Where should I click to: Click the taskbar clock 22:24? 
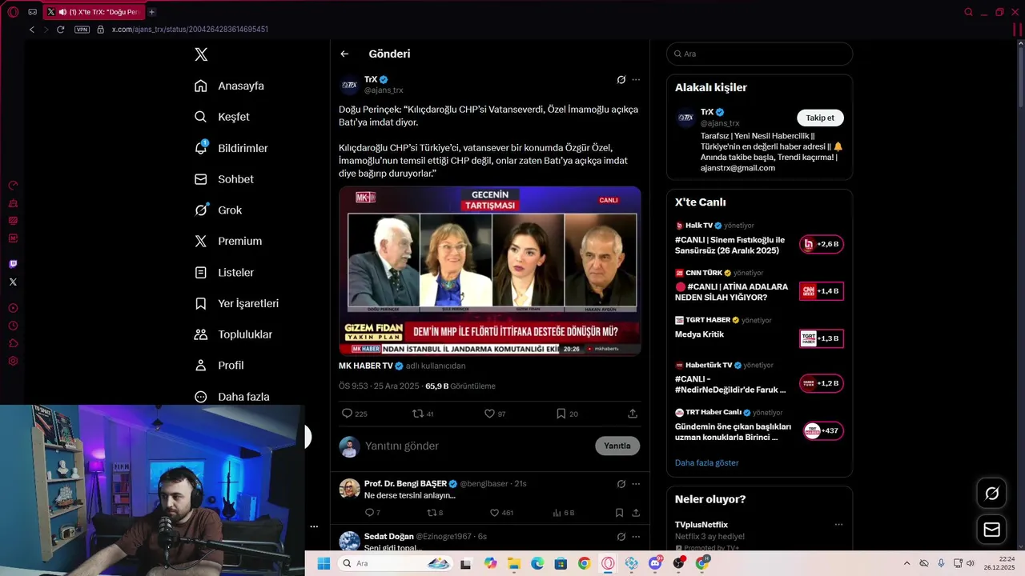coord(1000,563)
